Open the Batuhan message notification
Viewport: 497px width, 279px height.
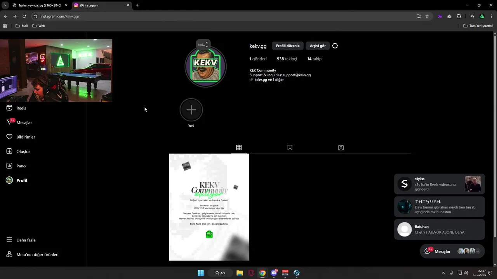(x=440, y=229)
